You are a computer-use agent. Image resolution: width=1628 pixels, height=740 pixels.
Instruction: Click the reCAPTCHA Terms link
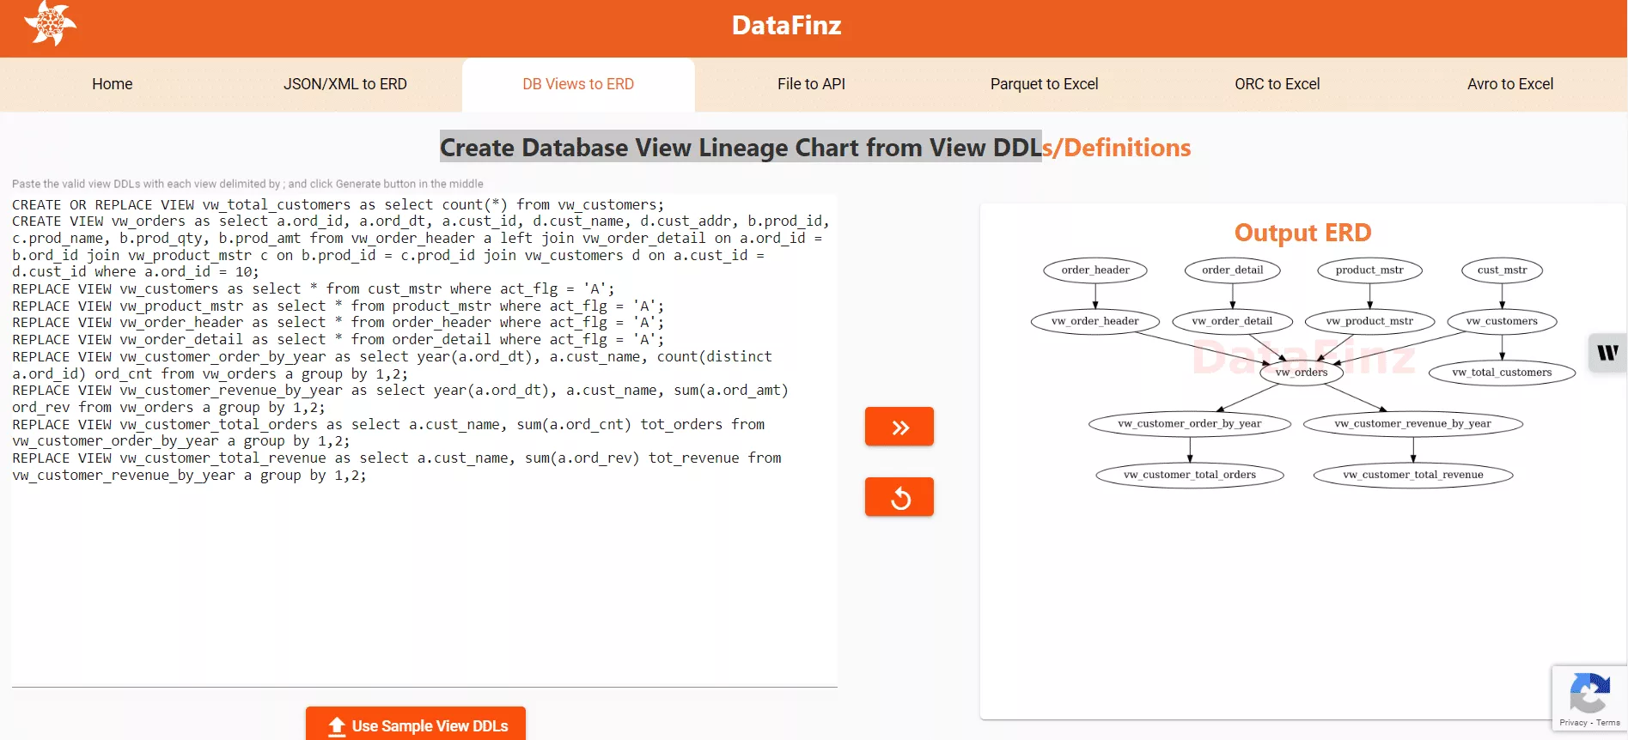1608,723
